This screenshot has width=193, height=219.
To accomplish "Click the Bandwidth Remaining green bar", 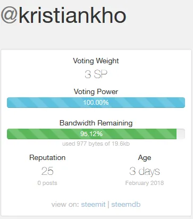I will coord(91,134).
